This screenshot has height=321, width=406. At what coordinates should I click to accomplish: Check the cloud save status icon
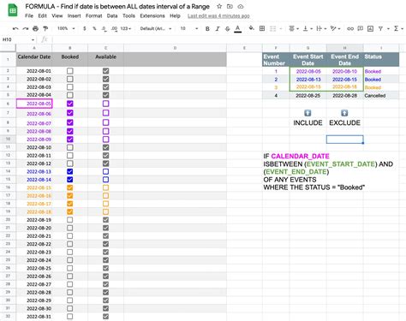click(241, 6)
